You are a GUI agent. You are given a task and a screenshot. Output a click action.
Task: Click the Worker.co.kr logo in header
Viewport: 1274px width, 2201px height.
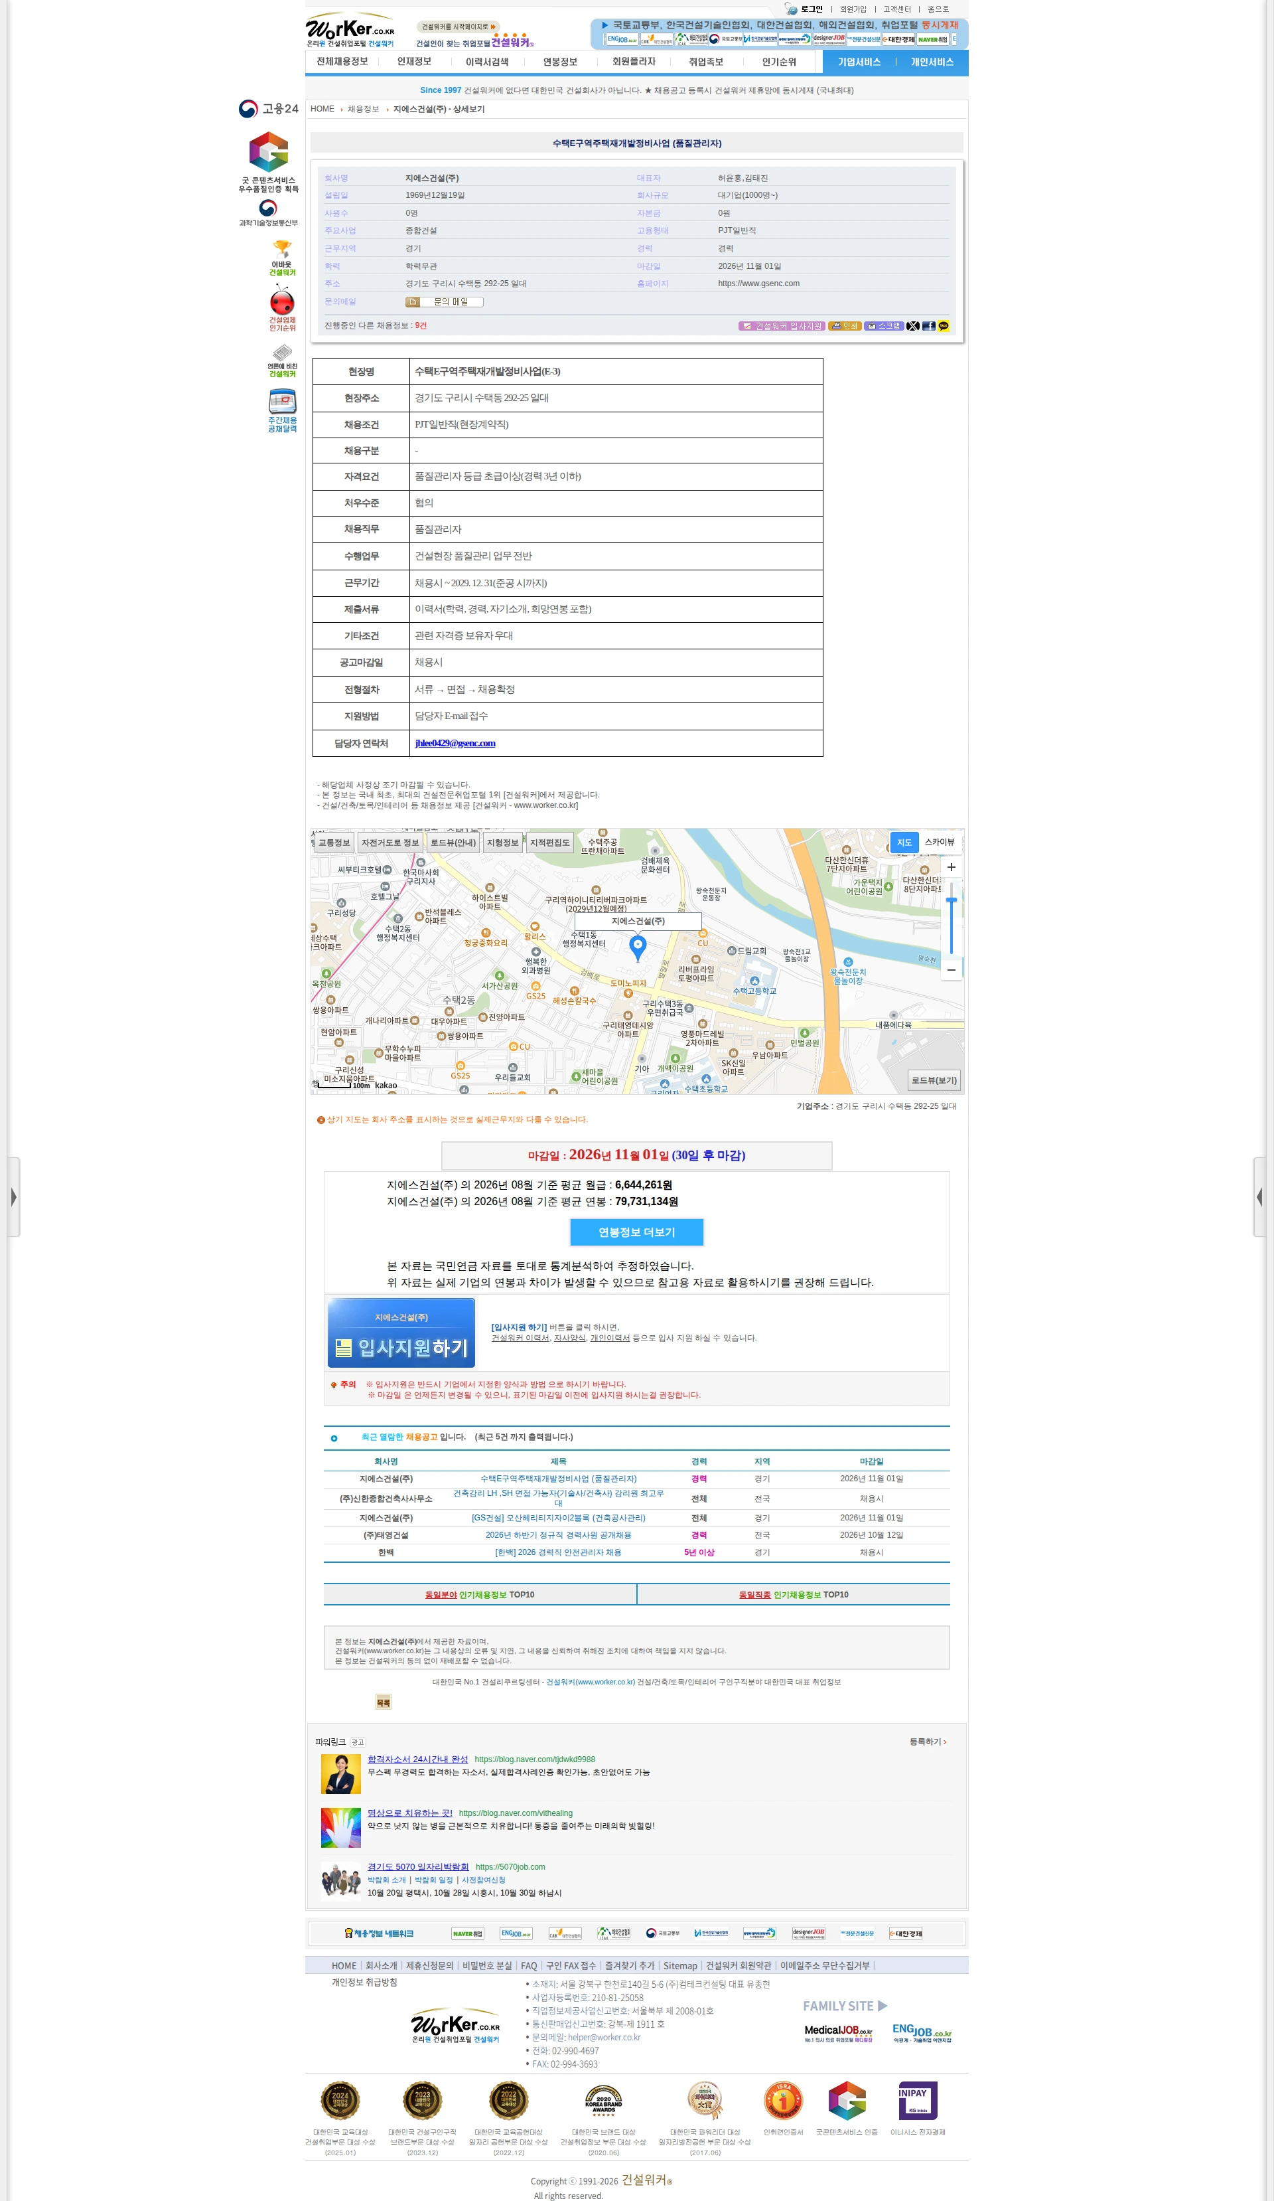351,31
